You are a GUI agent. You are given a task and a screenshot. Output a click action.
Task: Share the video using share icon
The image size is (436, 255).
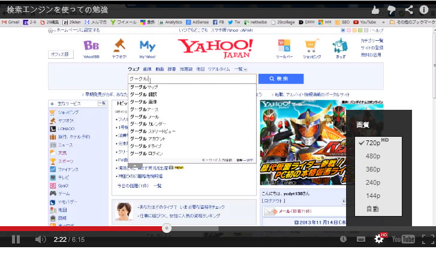409,10
